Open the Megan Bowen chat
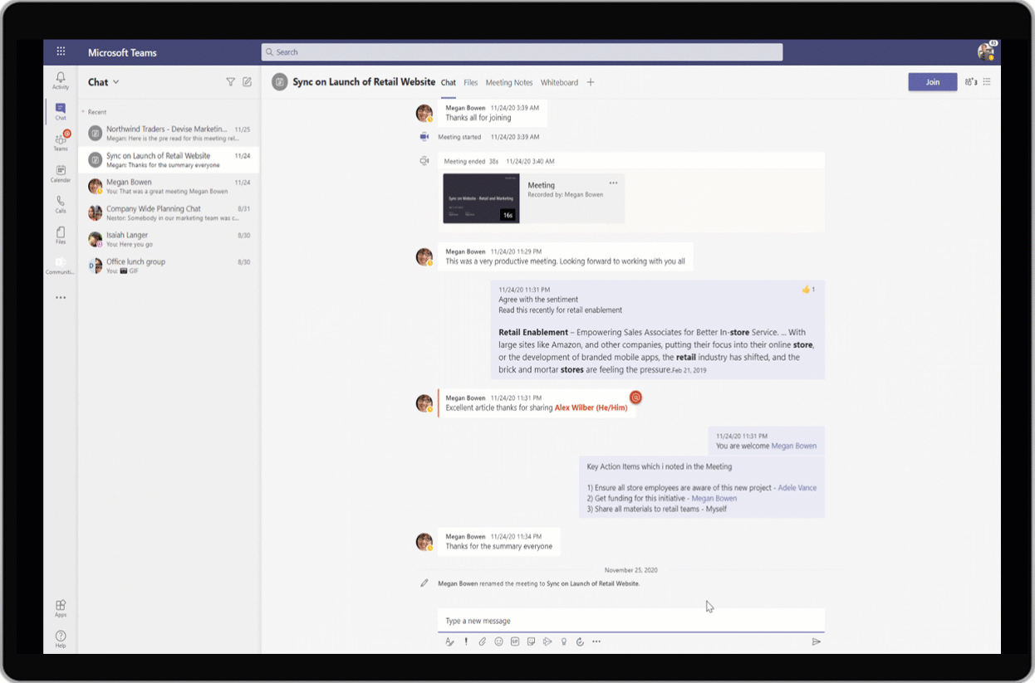 [169, 186]
